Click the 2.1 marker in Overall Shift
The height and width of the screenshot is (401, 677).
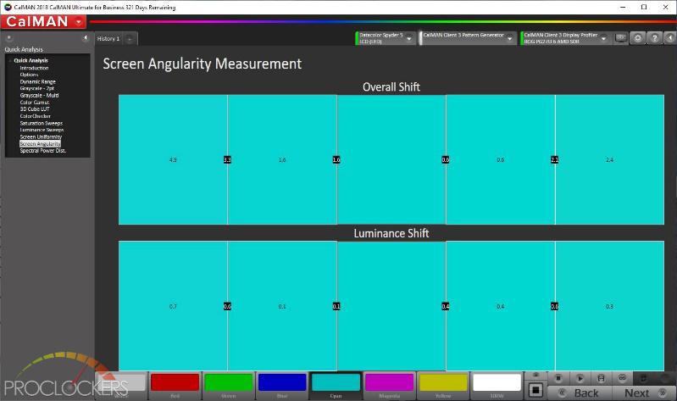point(555,160)
